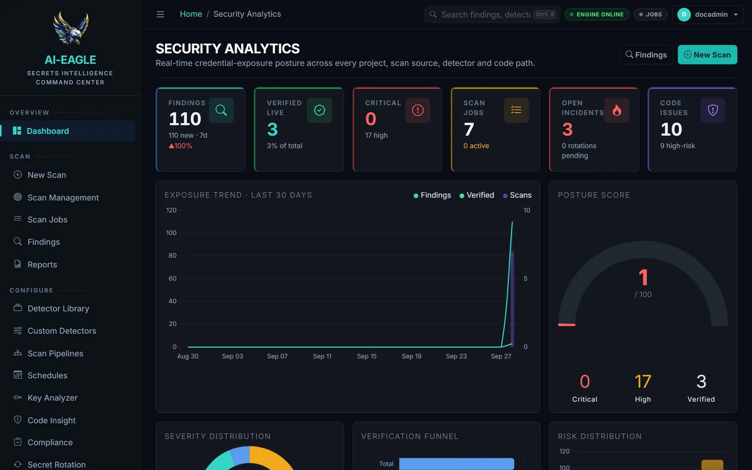Viewport: 752px width, 470px height.
Task: Click the teal New Scan button
Action: click(707, 55)
